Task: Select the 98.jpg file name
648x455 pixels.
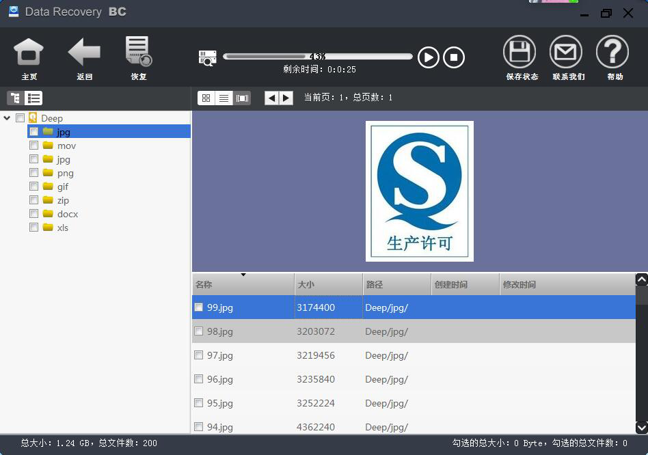Action: 220,331
